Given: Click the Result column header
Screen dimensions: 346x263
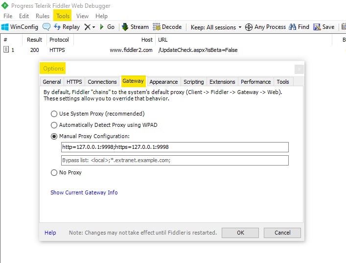Looking at the screenshot, I should [34, 40].
